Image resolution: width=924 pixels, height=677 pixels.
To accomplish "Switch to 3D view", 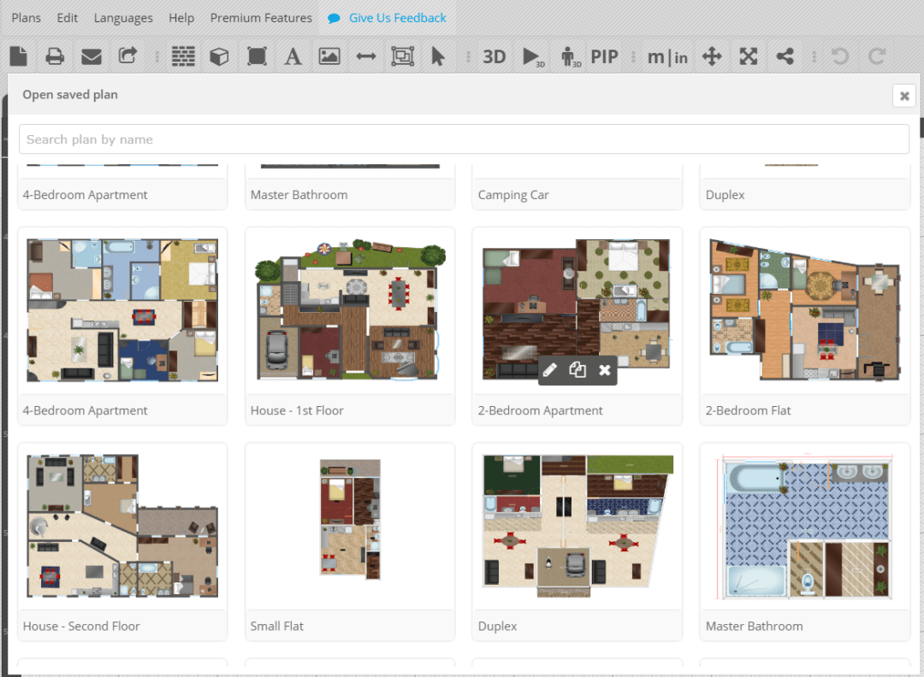I will pyautogui.click(x=495, y=56).
